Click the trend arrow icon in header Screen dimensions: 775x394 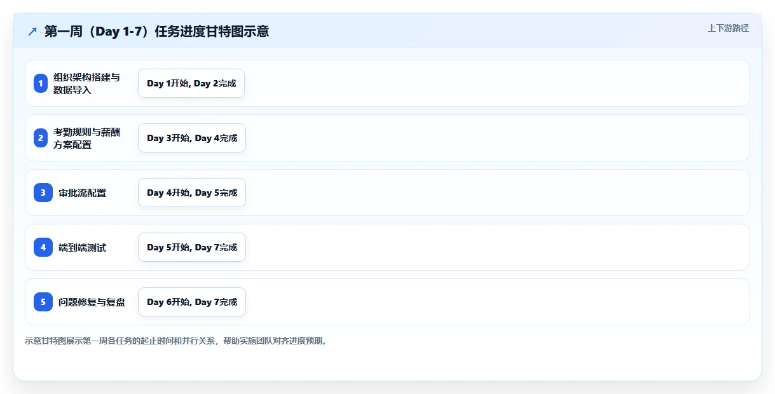tap(32, 31)
